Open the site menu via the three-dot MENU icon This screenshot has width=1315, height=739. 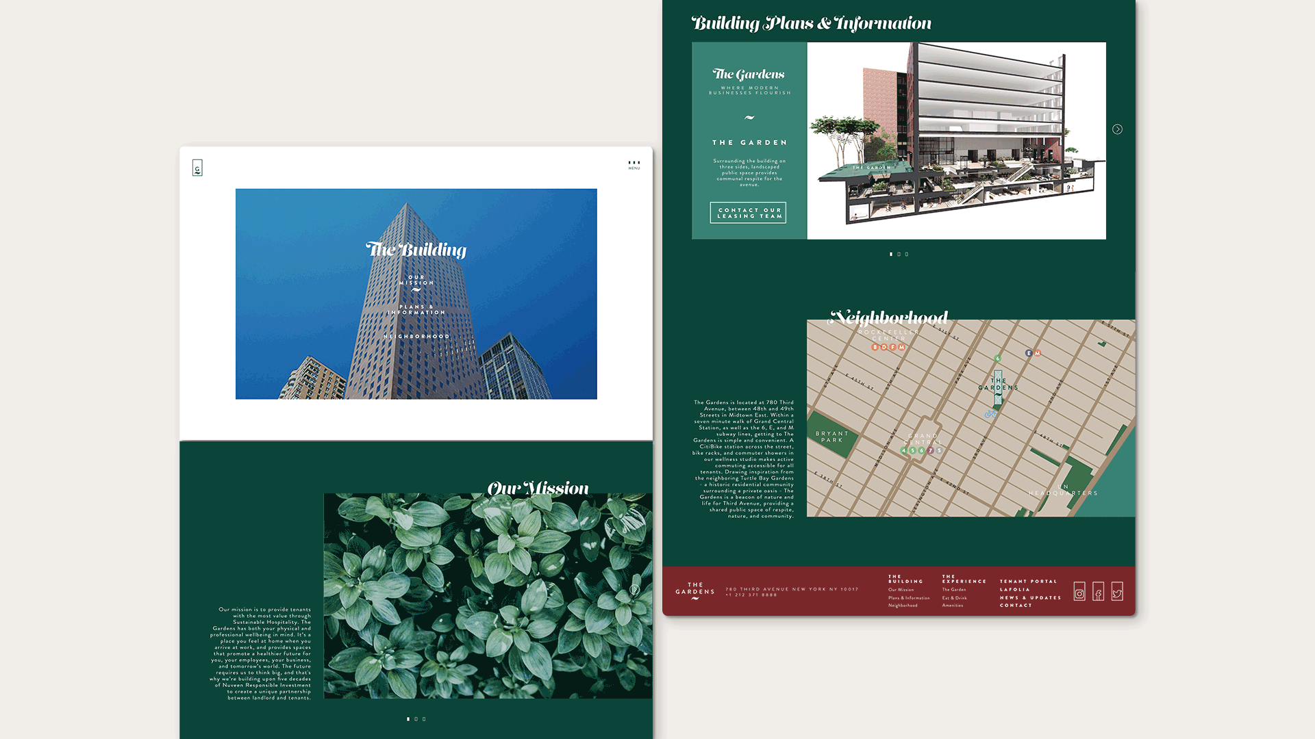tap(634, 164)
